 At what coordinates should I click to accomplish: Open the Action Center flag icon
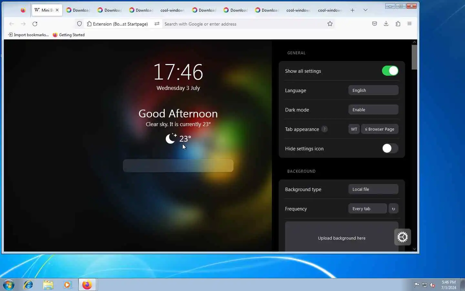417,285
